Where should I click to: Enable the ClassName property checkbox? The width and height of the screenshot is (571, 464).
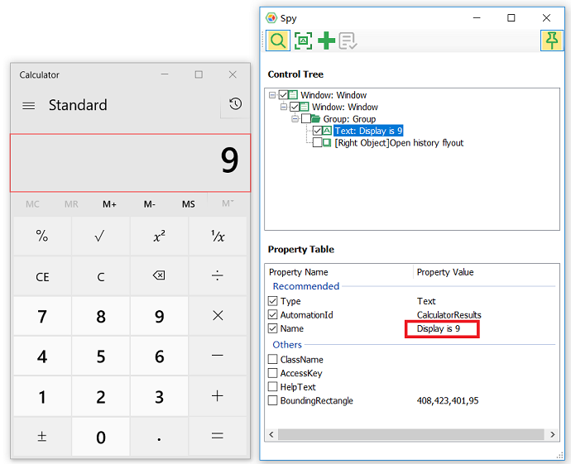coord(273,360)
